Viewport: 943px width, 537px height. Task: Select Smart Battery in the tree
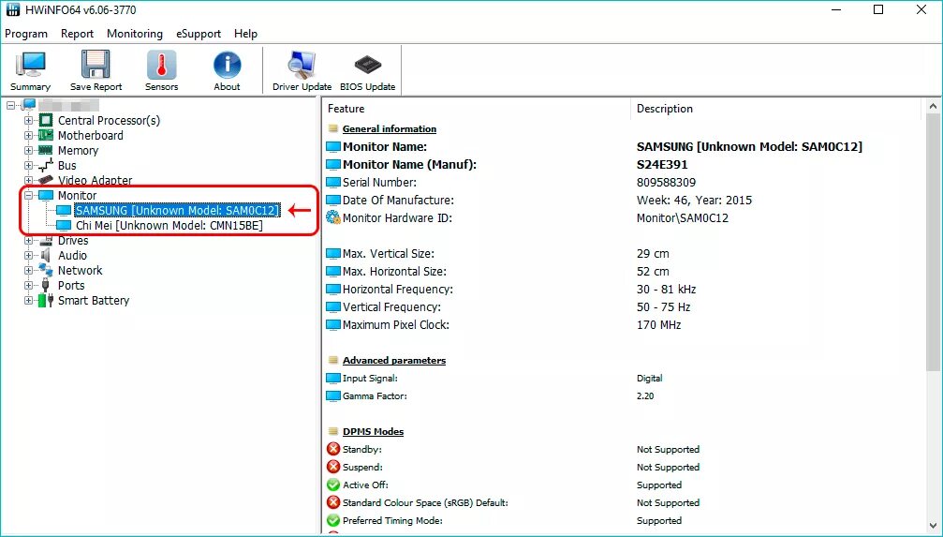pos(94,301)
